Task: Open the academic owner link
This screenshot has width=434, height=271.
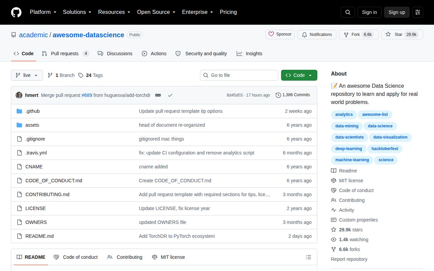Action: (x=34, y=35)
